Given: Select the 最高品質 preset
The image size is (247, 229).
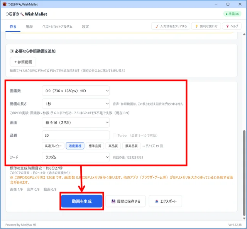Looking at the screenshot, I should point(131,146).
